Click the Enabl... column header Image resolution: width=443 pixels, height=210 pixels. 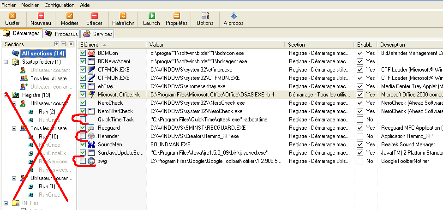coord(366,45)
